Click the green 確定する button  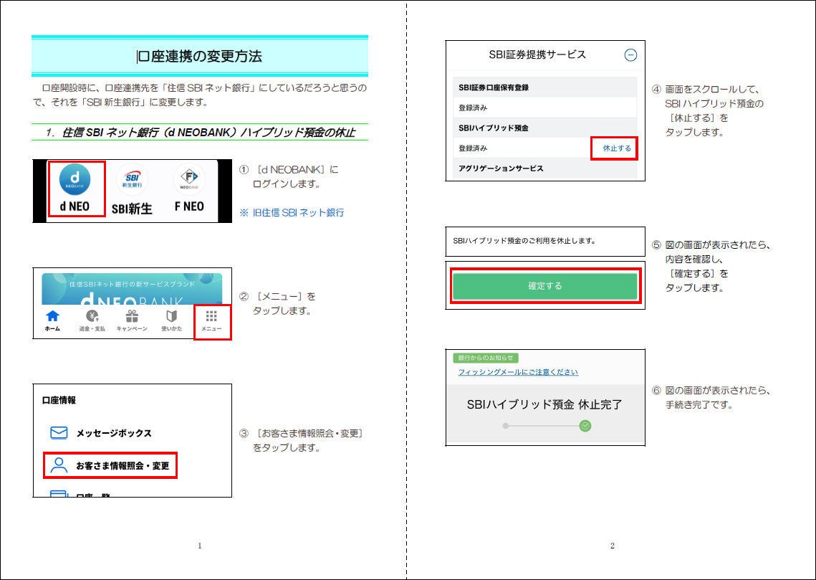click(x=545, y=286)
